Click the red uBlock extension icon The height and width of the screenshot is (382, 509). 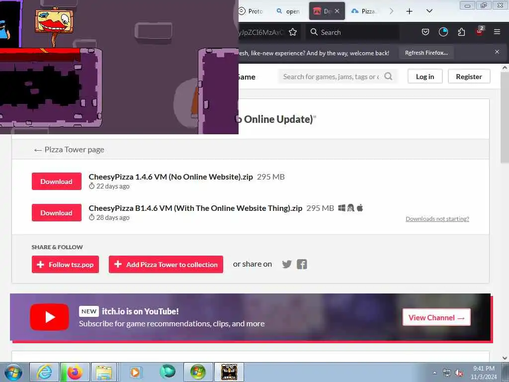pyautogui.click(x=480, y=31)
